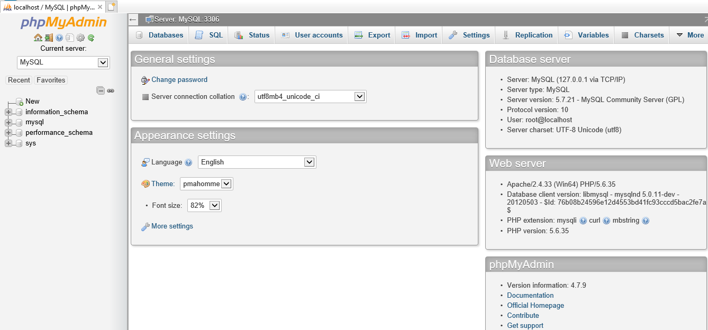
Task: Open the Settings tab
Action: (x=469, y=35)
